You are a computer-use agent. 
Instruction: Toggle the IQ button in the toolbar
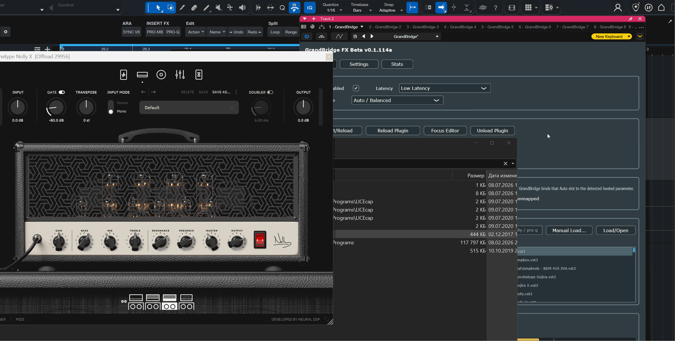click(310, 8)
